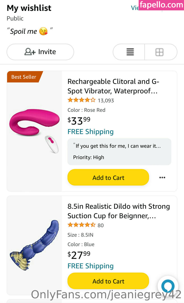This screenshot has height=303, width=184.
Task: Open the Rechargeable Waterproof product title
Action: tap(113, 86)
